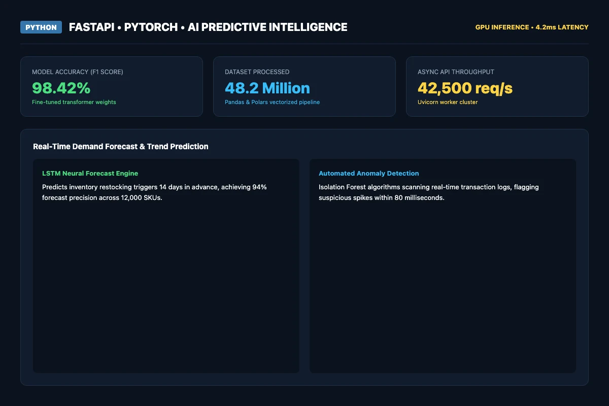
Task: Select the 42,500 req/s value
Action: pos(465,88)
